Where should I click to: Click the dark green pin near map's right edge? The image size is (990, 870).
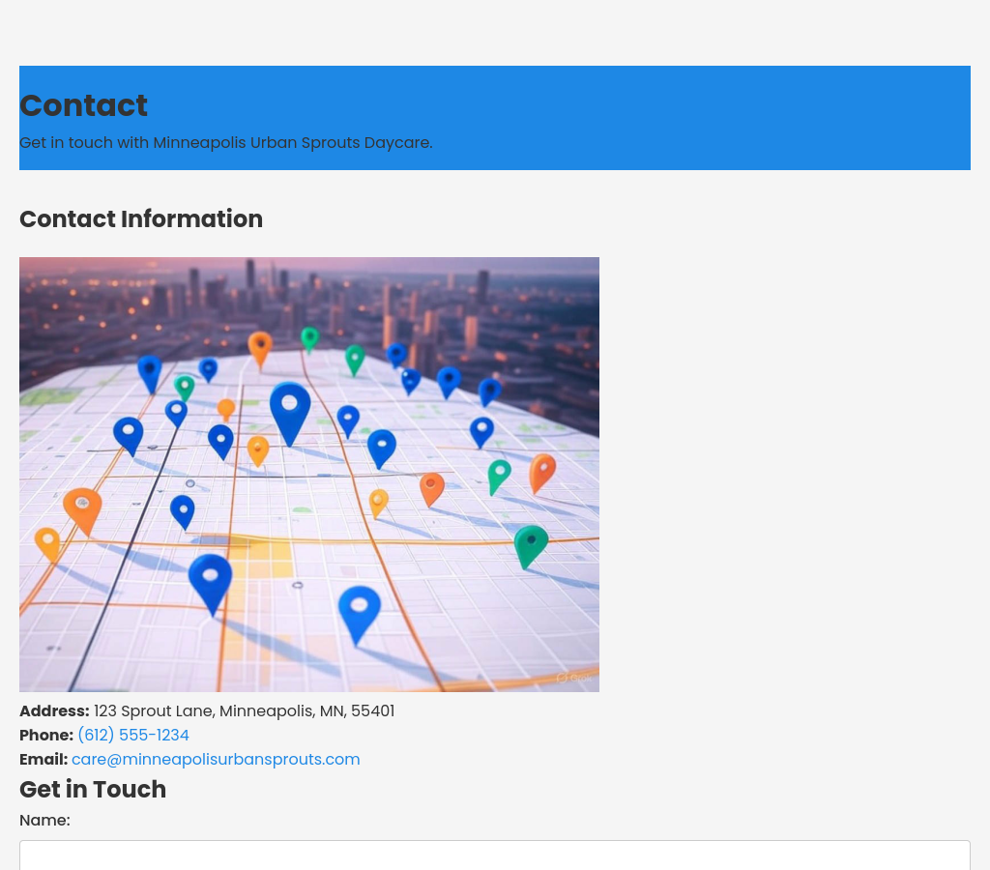530,545
